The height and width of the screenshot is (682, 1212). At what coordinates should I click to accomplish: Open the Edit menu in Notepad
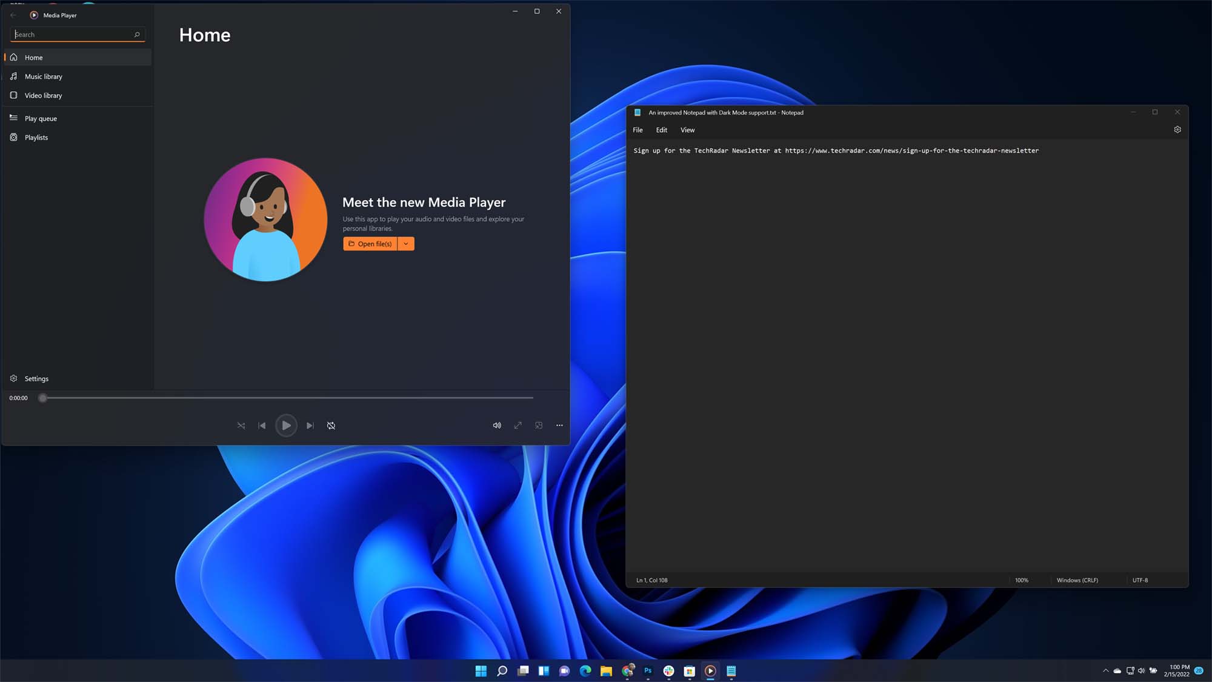click(661, 130)
